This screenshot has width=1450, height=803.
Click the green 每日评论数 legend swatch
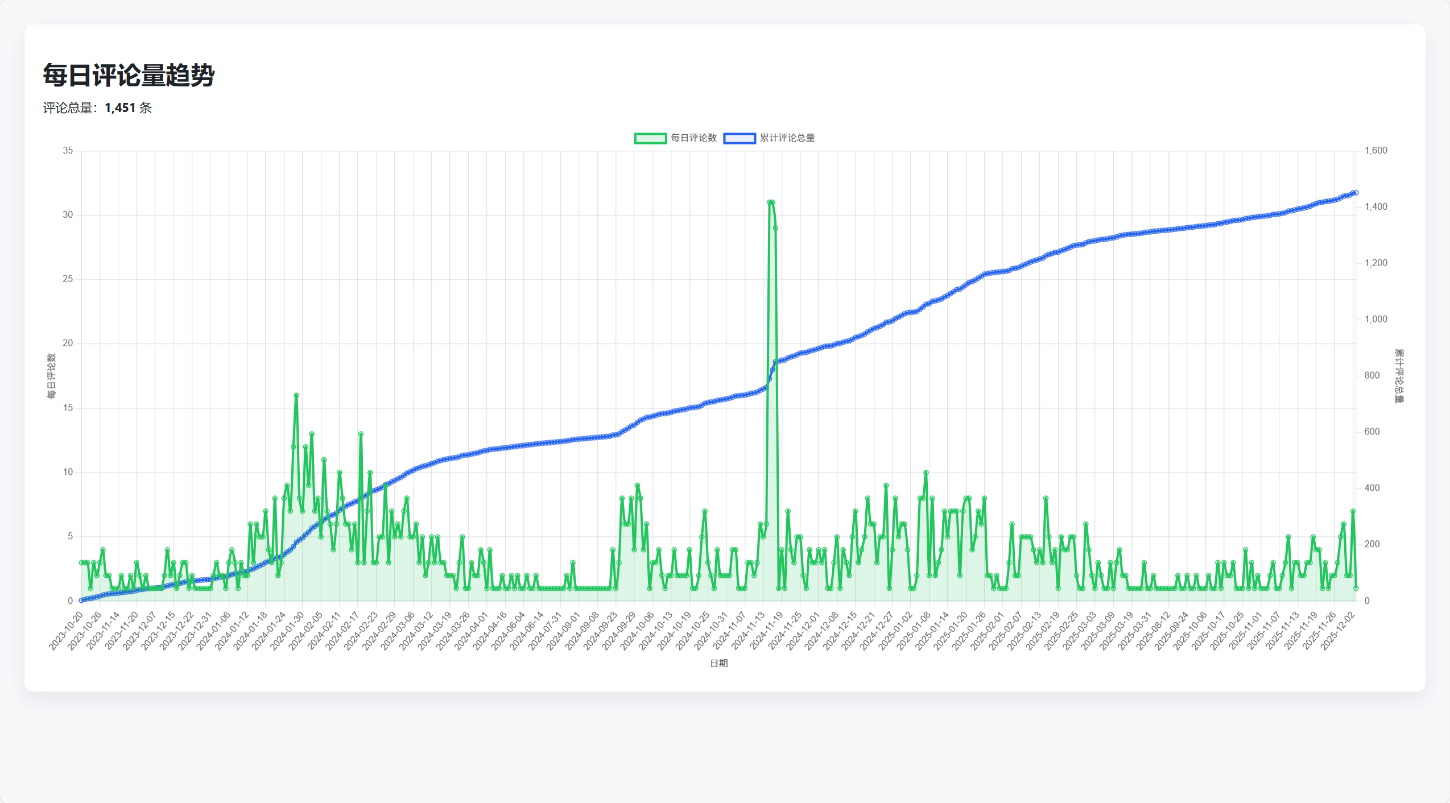coord(650,138)
